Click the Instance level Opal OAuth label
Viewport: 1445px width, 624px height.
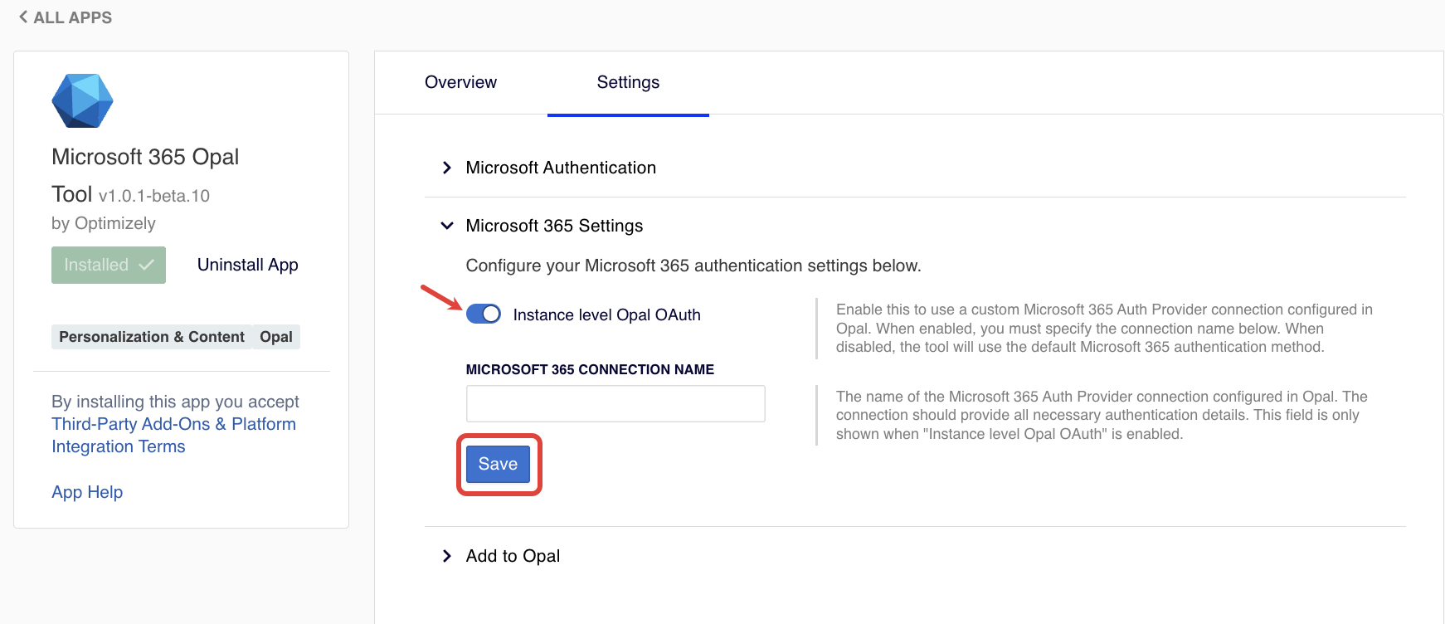tap(606, 314)
